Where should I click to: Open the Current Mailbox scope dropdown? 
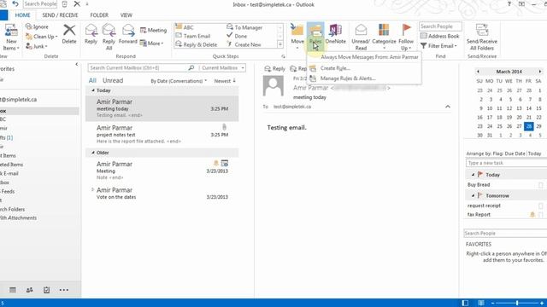[223, 68]
